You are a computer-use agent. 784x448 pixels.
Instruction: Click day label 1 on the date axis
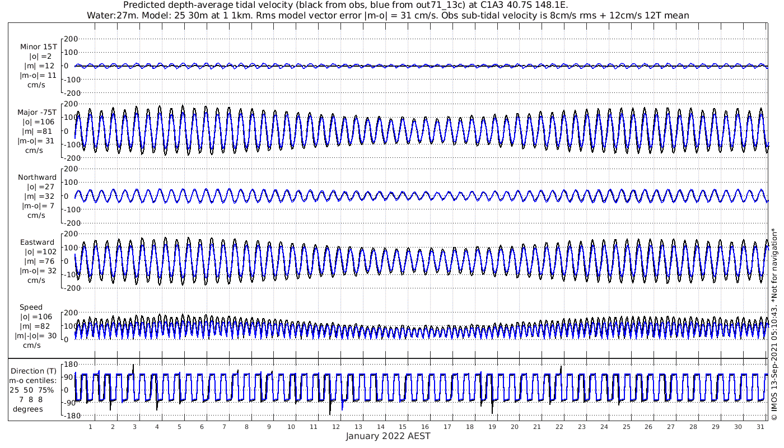90,427
